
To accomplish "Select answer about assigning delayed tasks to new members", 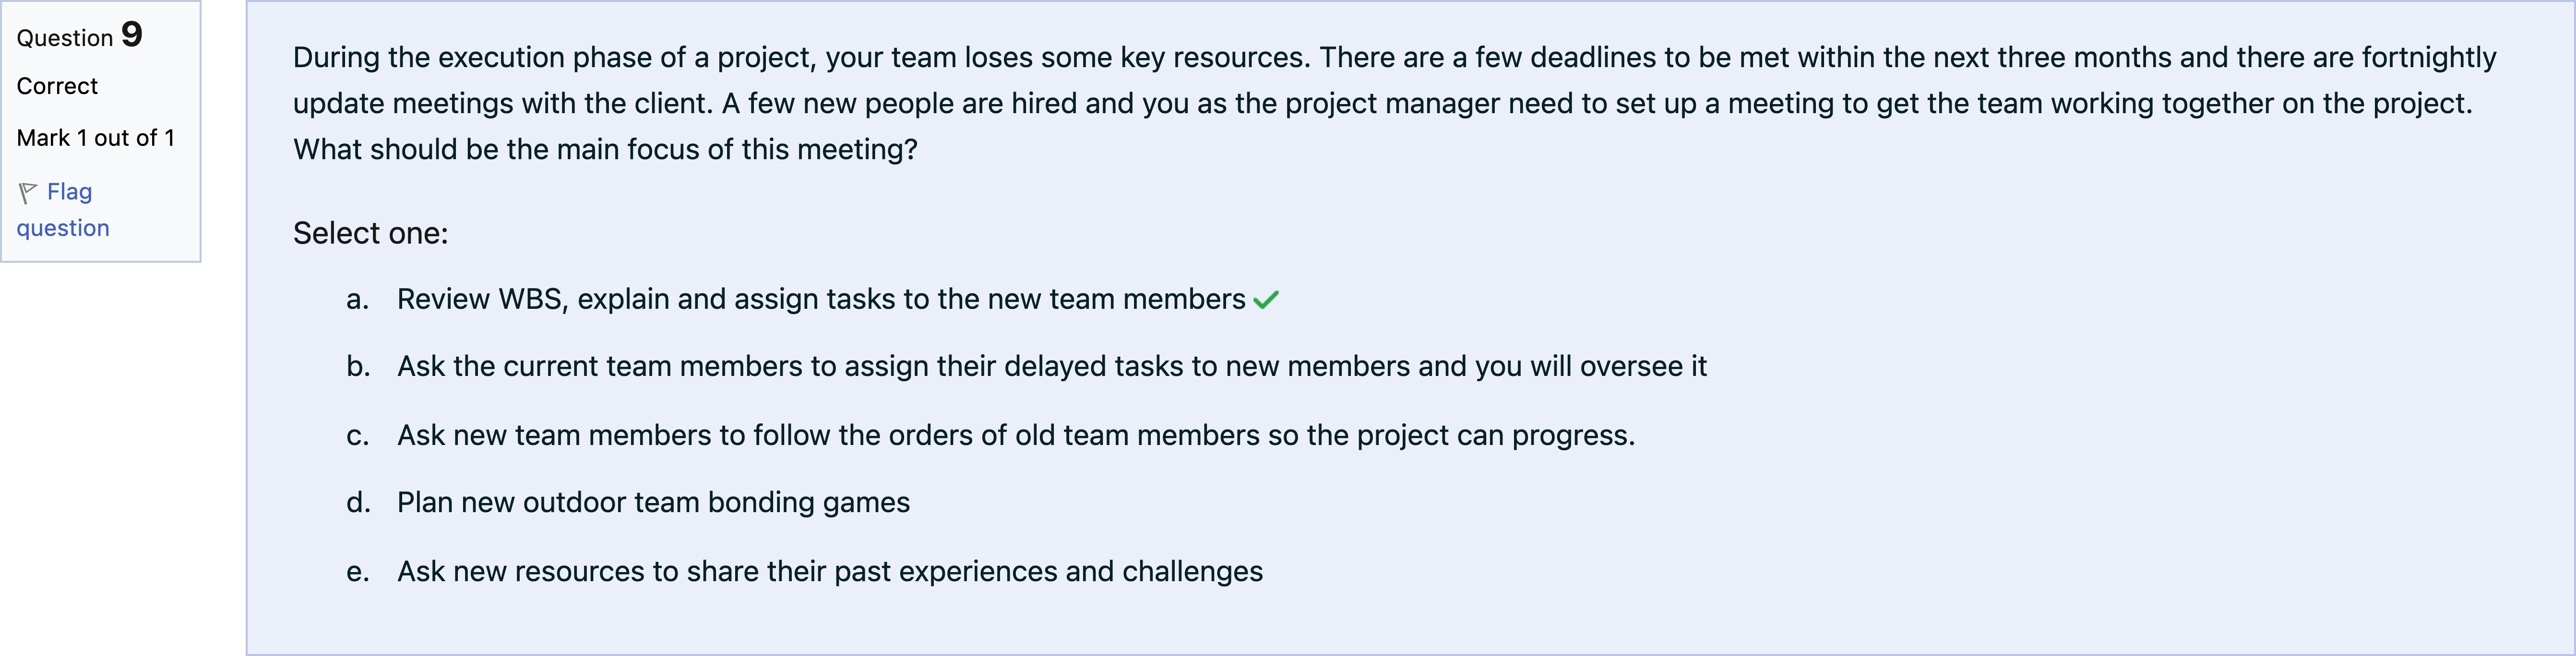I will [x=1051, y=367].
